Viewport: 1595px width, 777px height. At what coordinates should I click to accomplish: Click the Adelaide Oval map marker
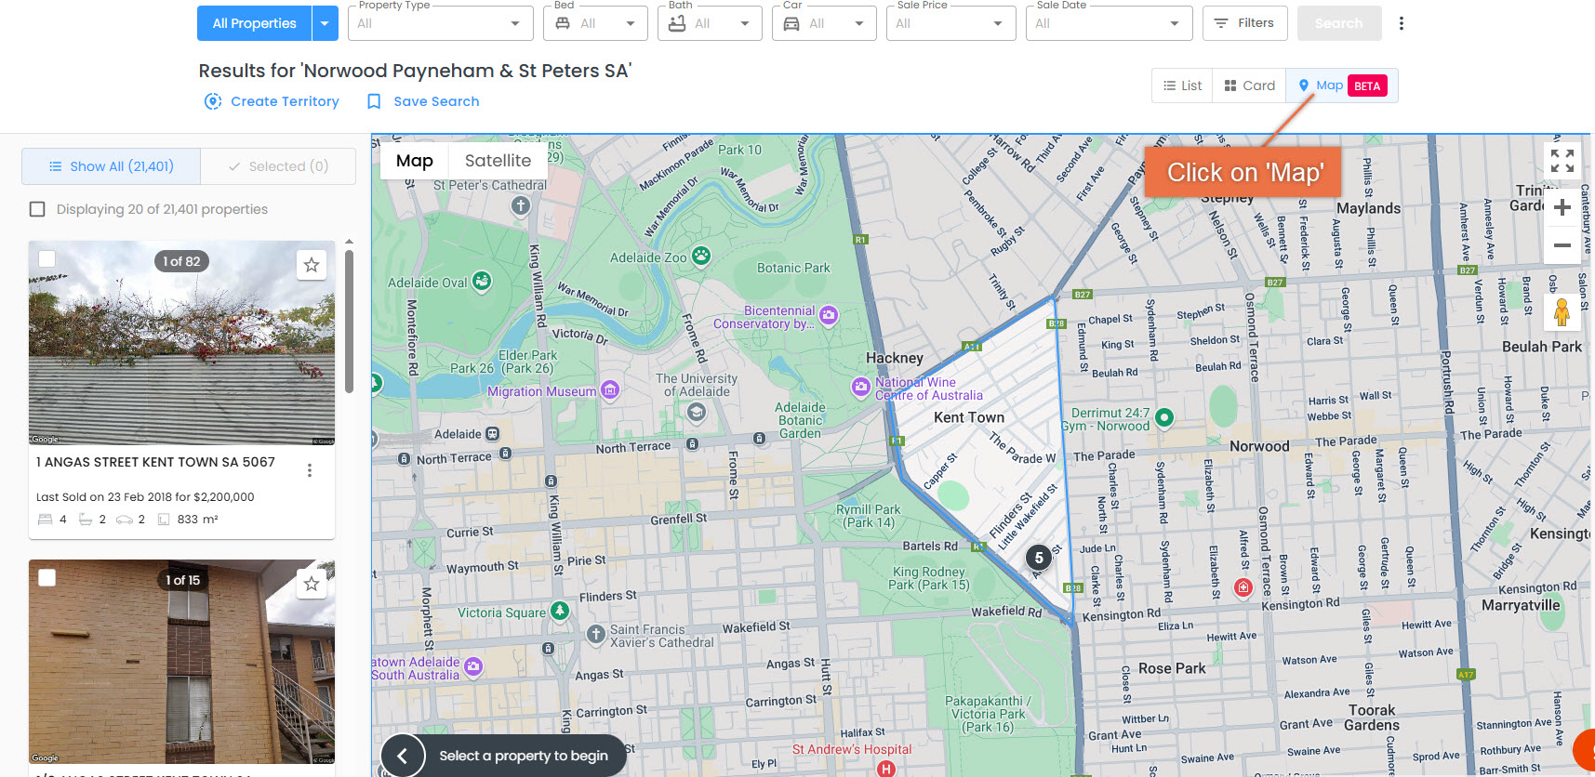click(482, 280)
